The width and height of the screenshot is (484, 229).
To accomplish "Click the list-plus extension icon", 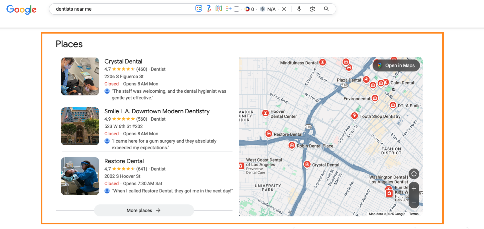I will [x=228, y=9].
